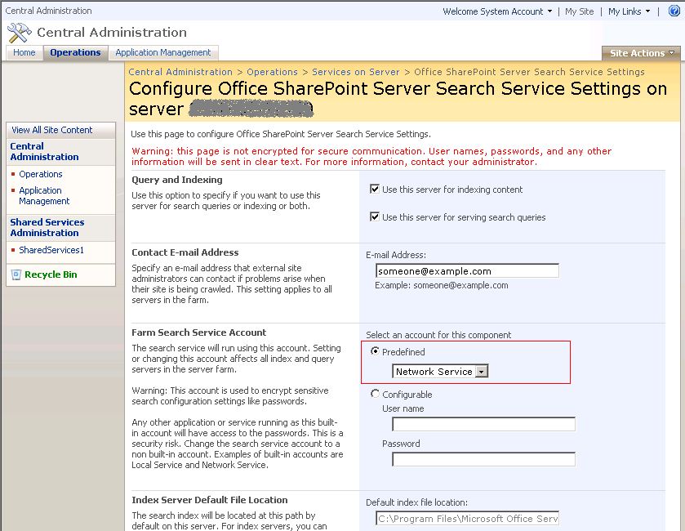Select the Configurable account radio button

tap(375, 394)
